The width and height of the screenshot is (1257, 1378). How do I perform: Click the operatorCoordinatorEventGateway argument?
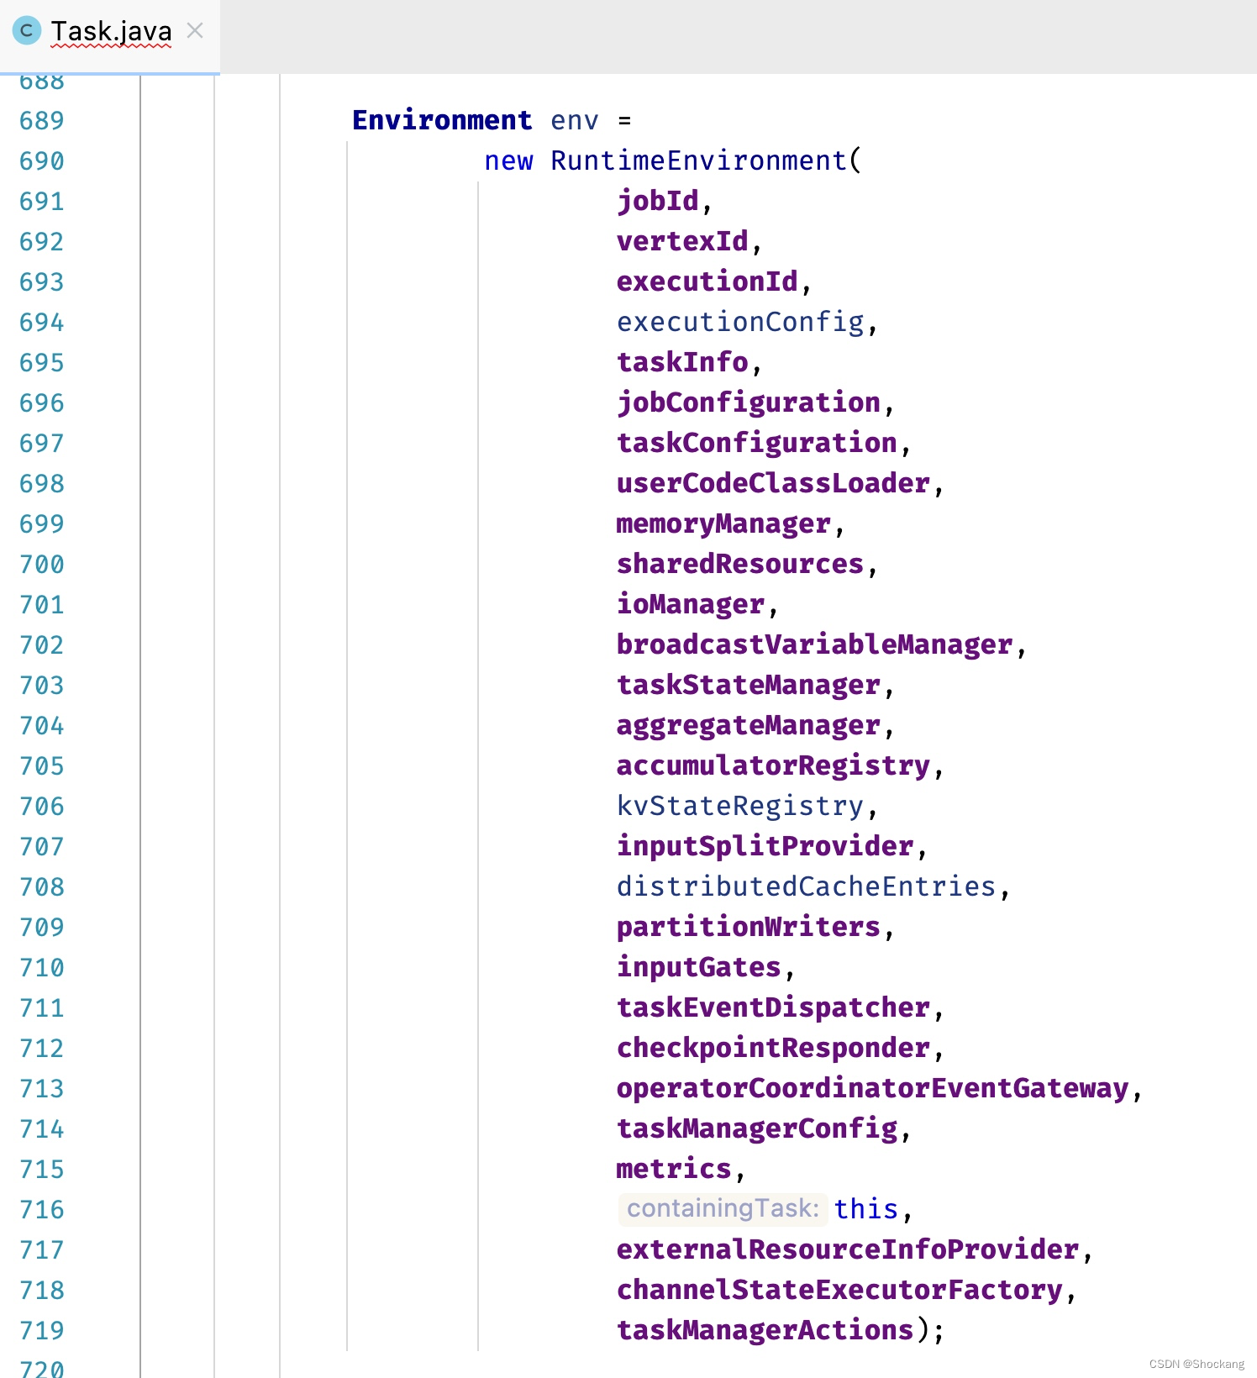click(873, 1089)
